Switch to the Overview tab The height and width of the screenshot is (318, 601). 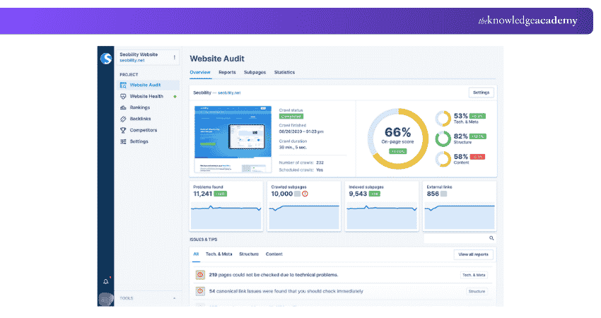200,72
